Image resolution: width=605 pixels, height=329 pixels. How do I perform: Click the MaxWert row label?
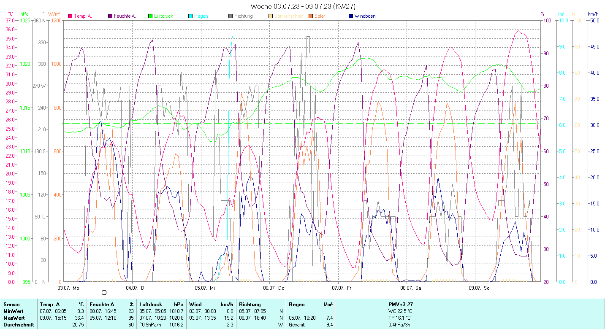coord(14,318)
